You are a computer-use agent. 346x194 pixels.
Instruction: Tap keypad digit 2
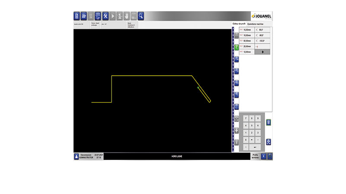tap(252, 133)
